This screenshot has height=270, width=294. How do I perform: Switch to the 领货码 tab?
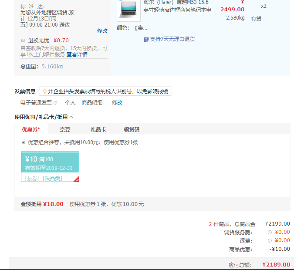coord(132,130)
